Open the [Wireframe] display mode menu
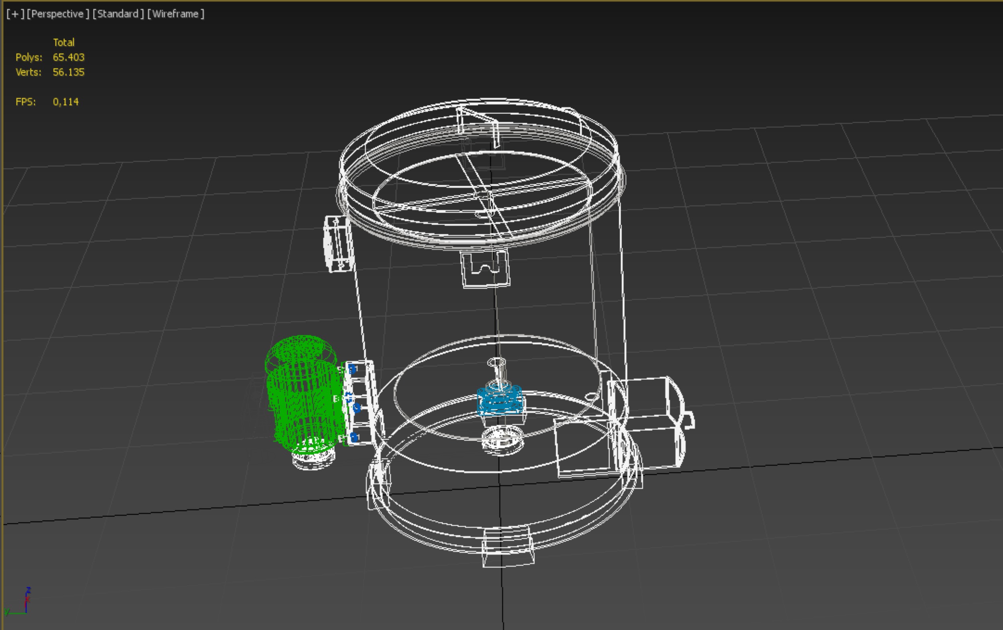 (x=176, y=14)
